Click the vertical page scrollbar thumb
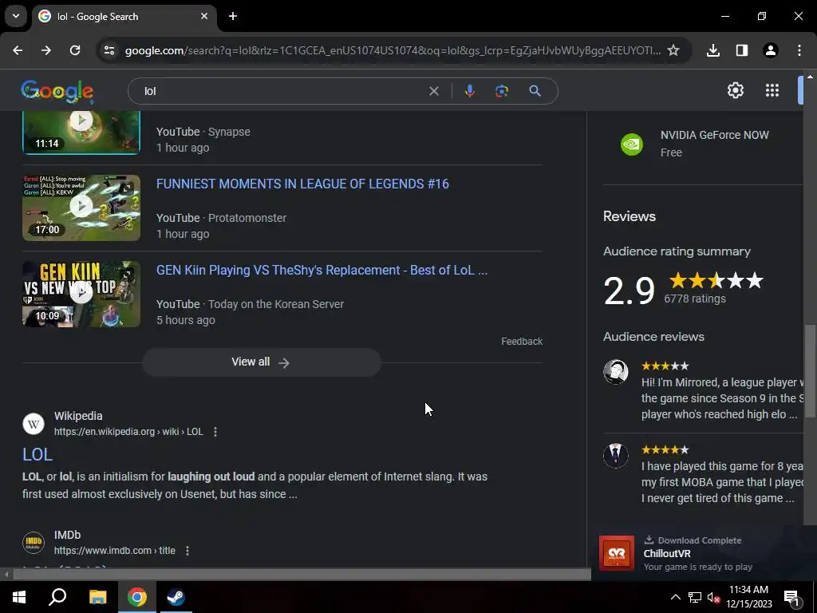 (810, 370)
